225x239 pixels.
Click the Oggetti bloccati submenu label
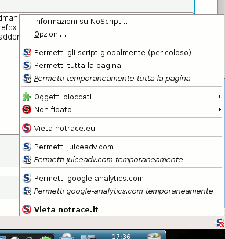63,97
